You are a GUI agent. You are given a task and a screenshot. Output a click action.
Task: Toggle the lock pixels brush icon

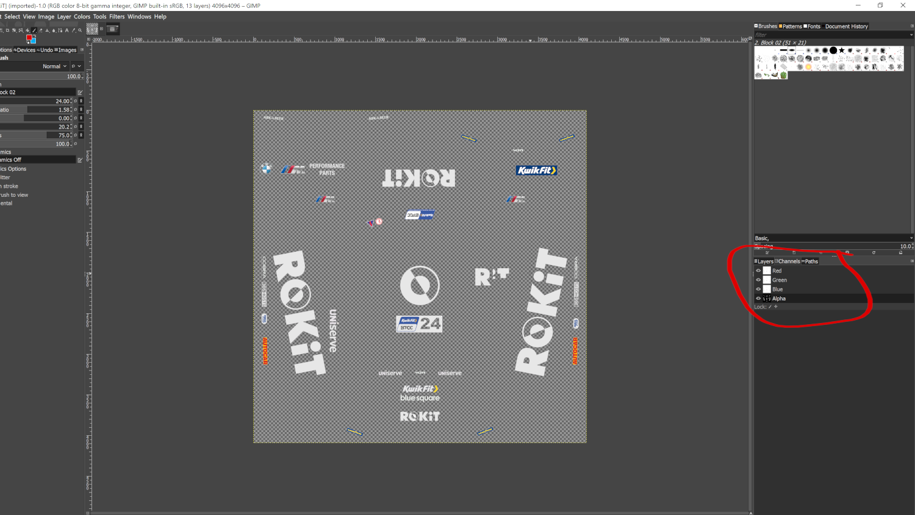coord(770,307)
